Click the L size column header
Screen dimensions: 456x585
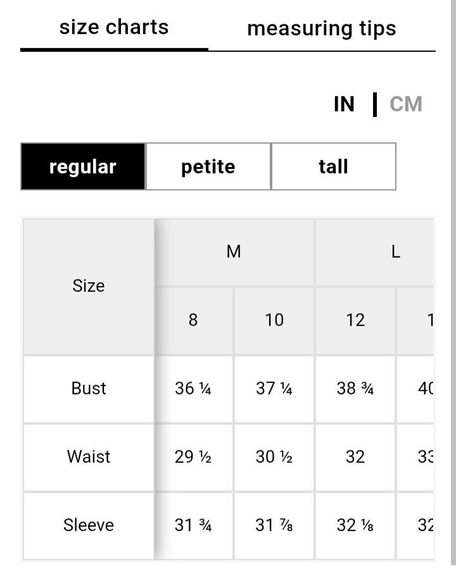coord(374,252)
